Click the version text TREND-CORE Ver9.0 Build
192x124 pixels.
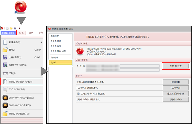coord(114,49)
